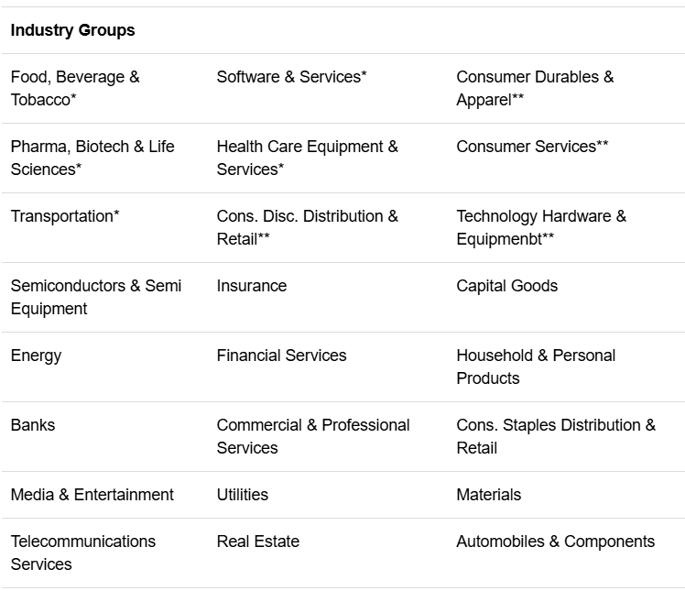This screenshot has height=591, width=685.
Task: Open Commercial & Professional Services
Action: click(312, 436)
